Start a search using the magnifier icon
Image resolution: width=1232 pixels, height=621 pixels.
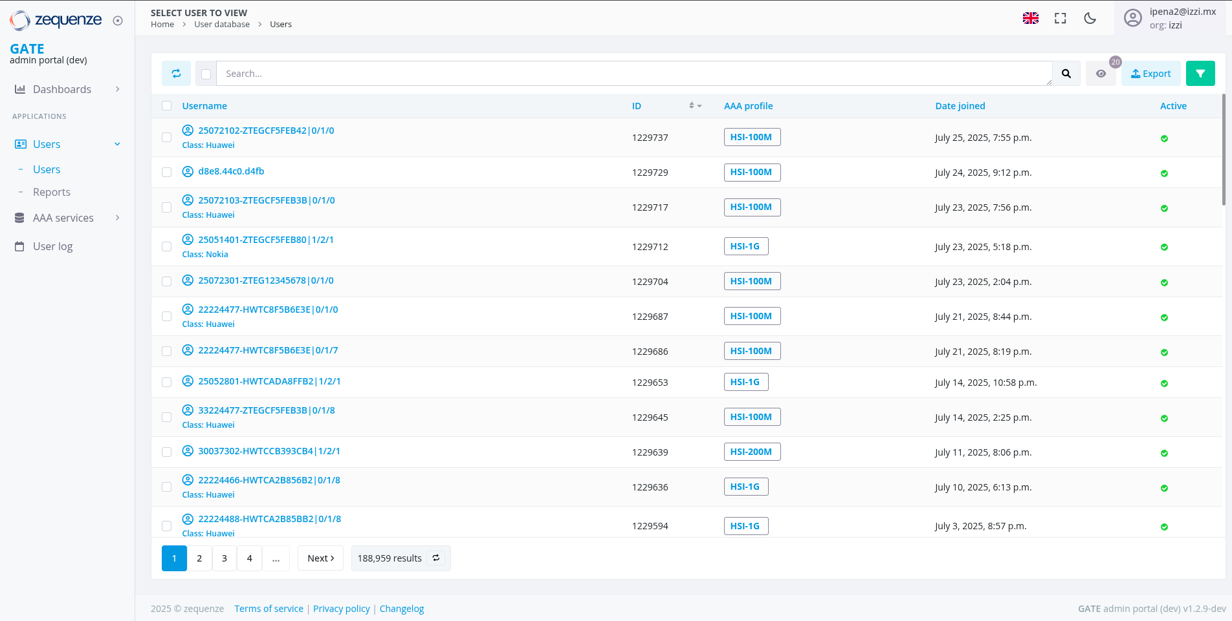(1066, 73)
